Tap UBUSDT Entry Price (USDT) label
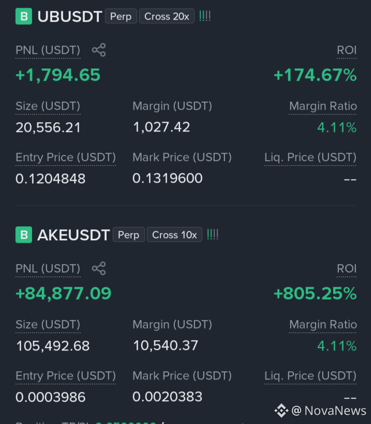The width and height of the screenshot is (371, 424). coord(66,157)
